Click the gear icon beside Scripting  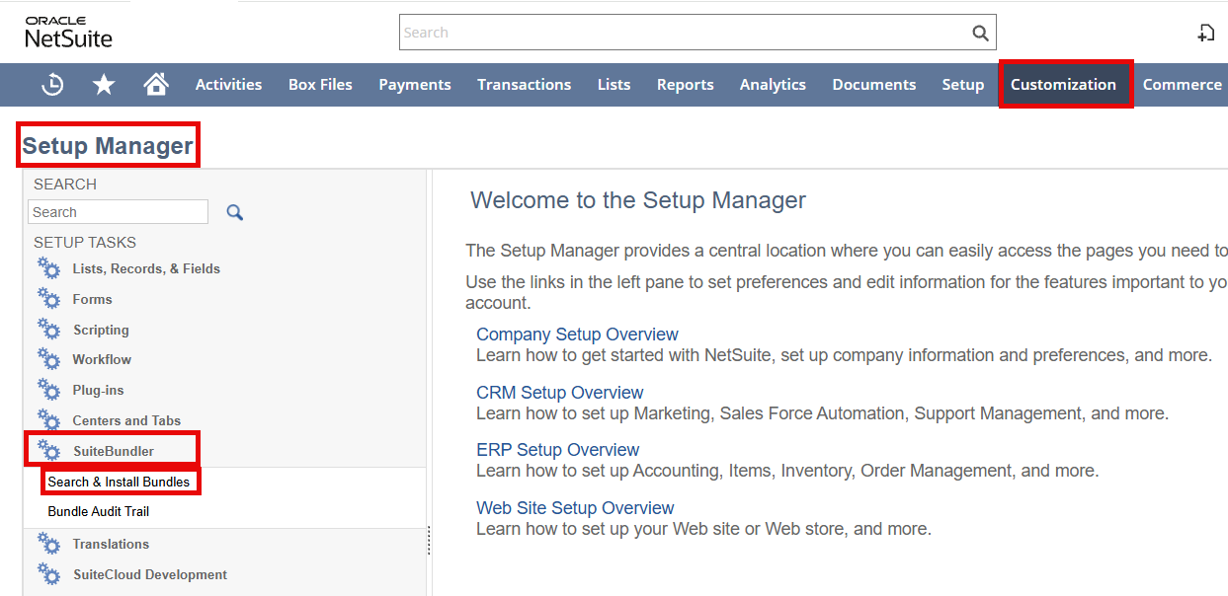point(48,330)
